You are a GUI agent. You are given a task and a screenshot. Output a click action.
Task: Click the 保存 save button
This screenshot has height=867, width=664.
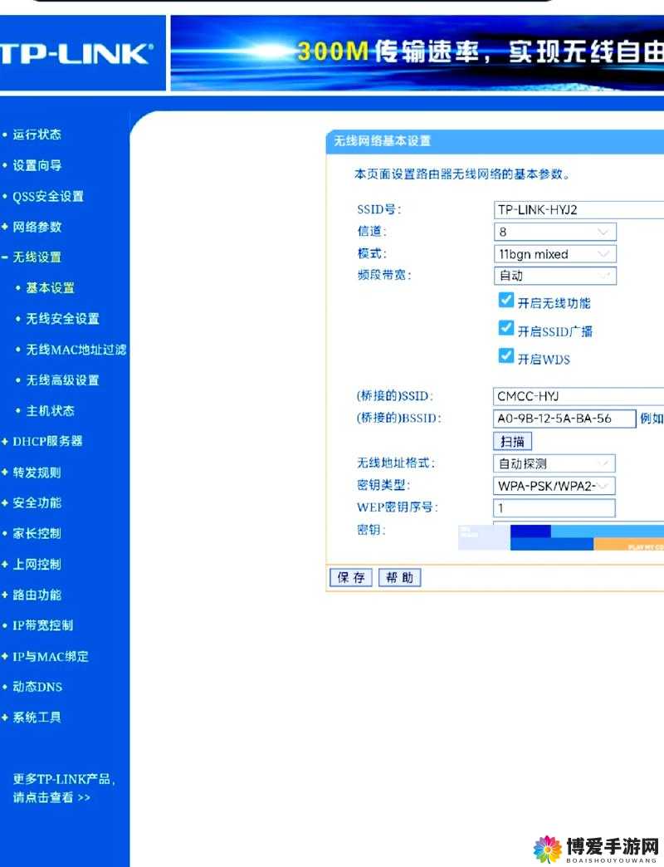click(x=351, y=578)
